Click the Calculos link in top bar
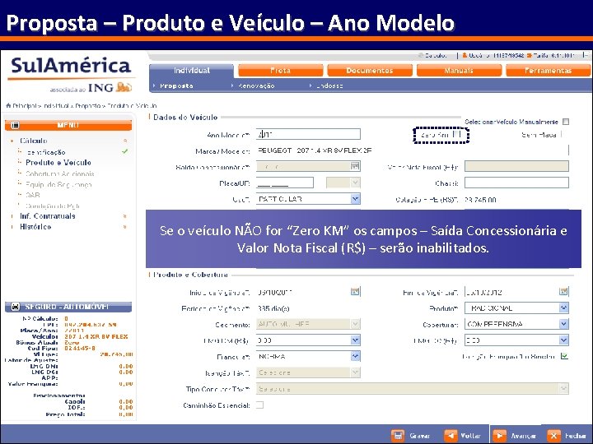Screen dimensions: 593x444 click(436, 56)
